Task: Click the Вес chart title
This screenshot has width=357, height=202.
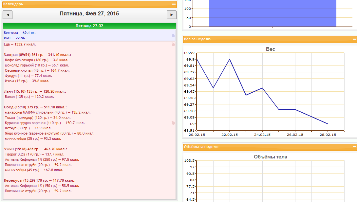Action: (x=271, y=49)
